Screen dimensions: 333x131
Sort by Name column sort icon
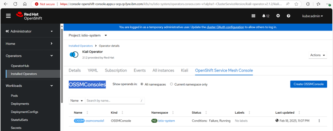[87, 113]
